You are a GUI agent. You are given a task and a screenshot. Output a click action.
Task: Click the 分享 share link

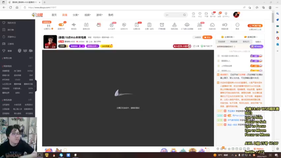tap(196, 46)
